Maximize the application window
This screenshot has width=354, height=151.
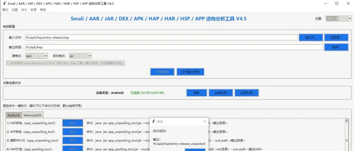pos(337,3)
